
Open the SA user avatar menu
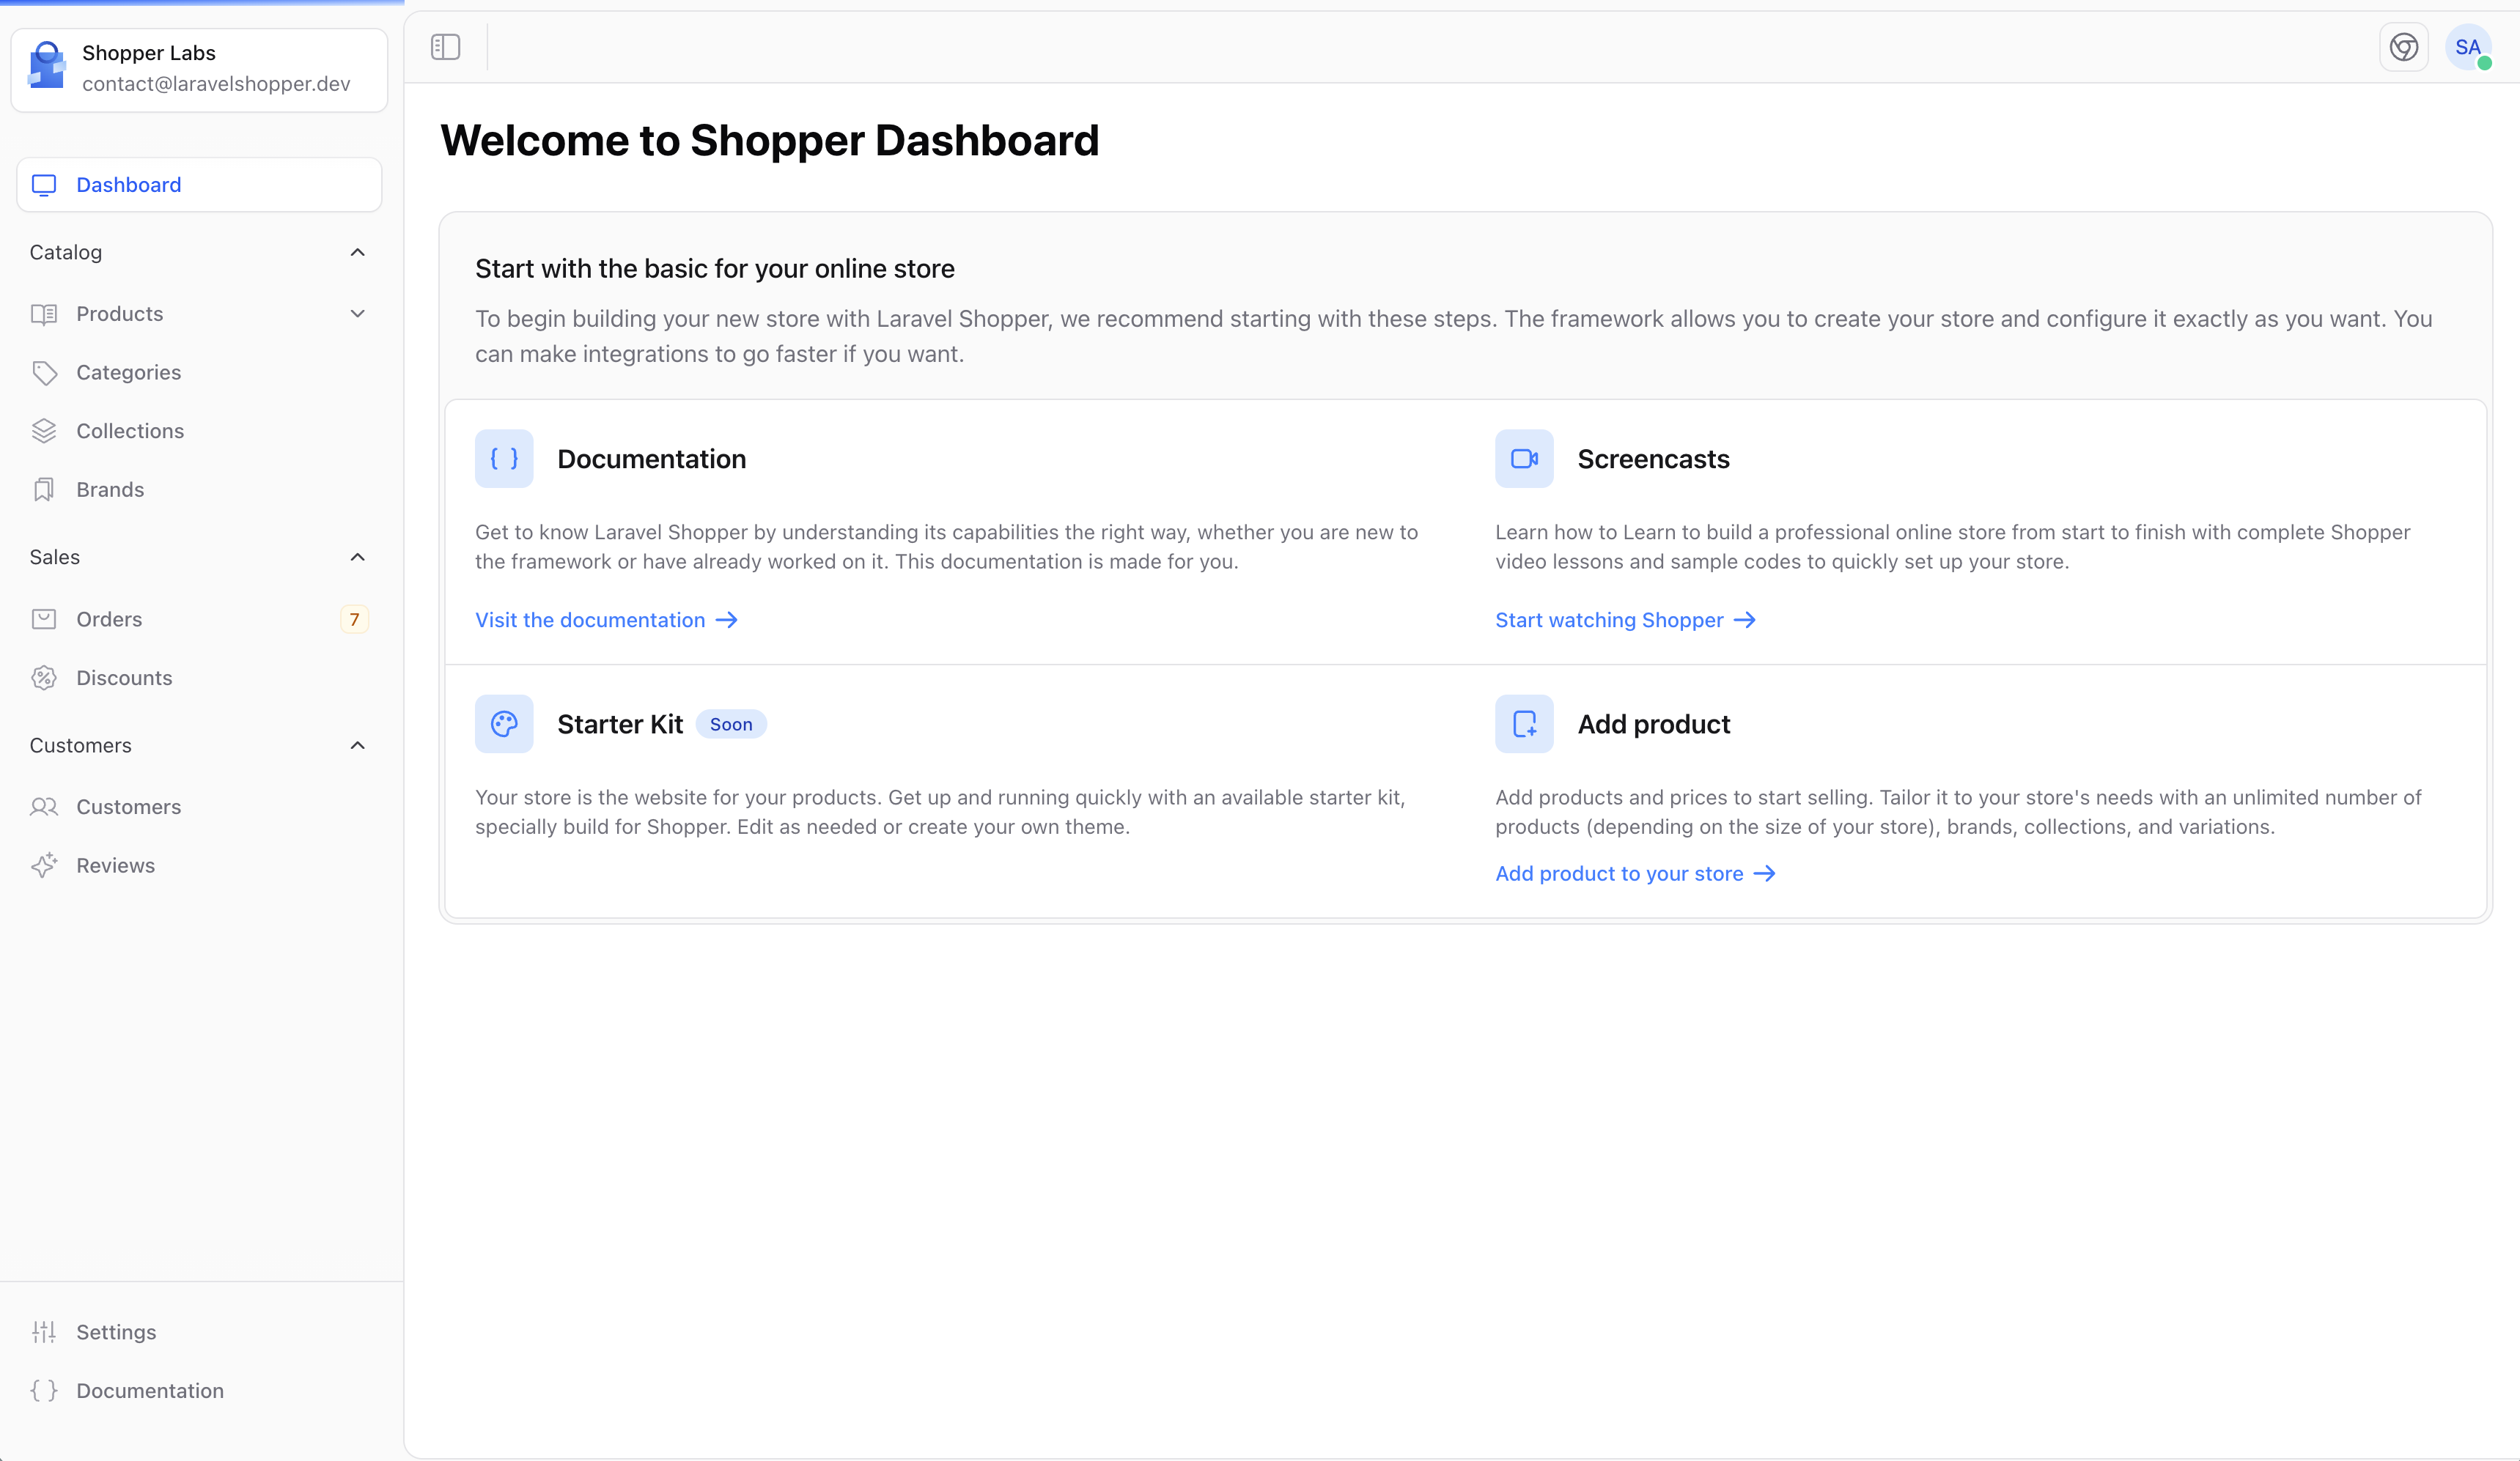tap(2468, 46)
